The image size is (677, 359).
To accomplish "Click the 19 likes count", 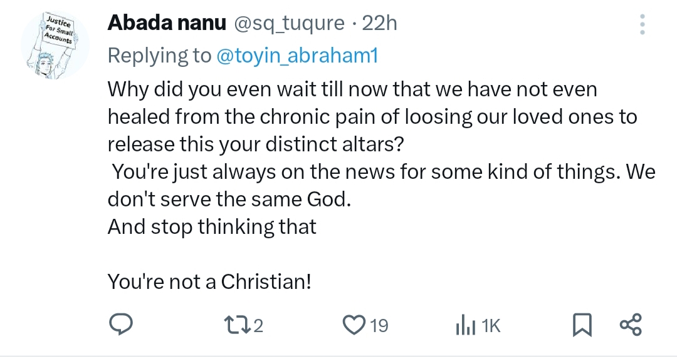I will (x=379, y=326).
